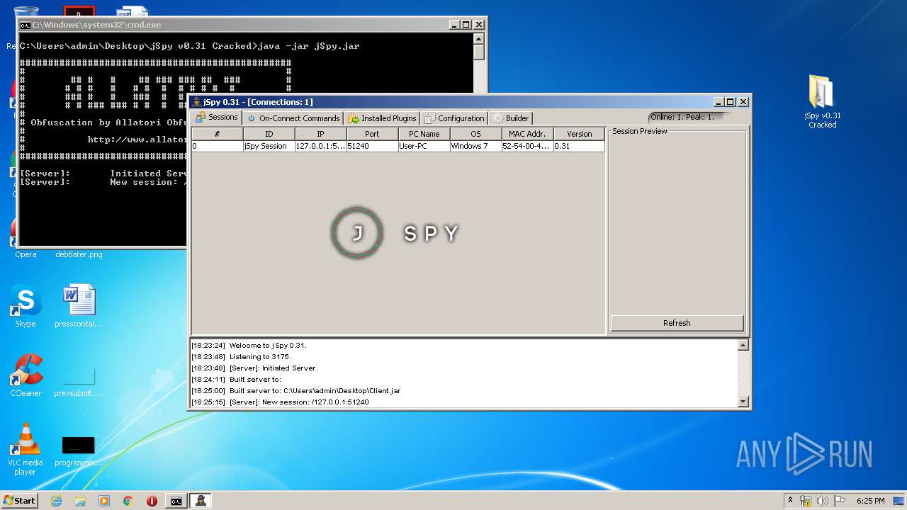Sort by Port column header

click(372, 134)
